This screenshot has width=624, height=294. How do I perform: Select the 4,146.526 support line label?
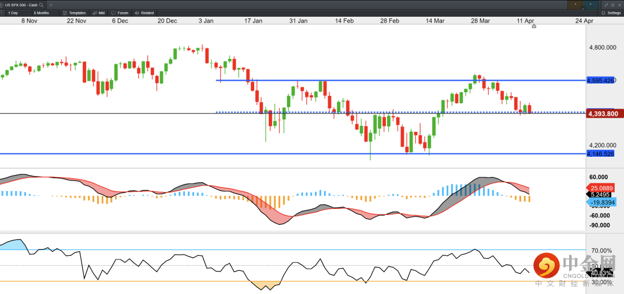[600, 153]
